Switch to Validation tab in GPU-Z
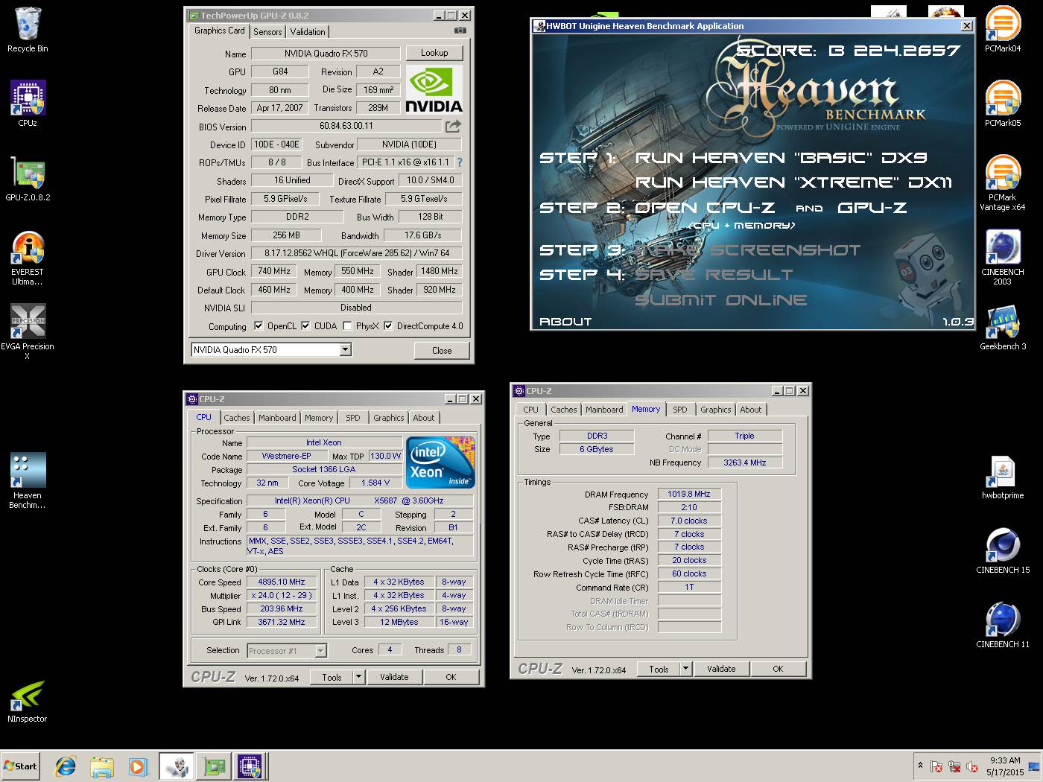Viewport: 1043px width, 782px height. (308, 31)
